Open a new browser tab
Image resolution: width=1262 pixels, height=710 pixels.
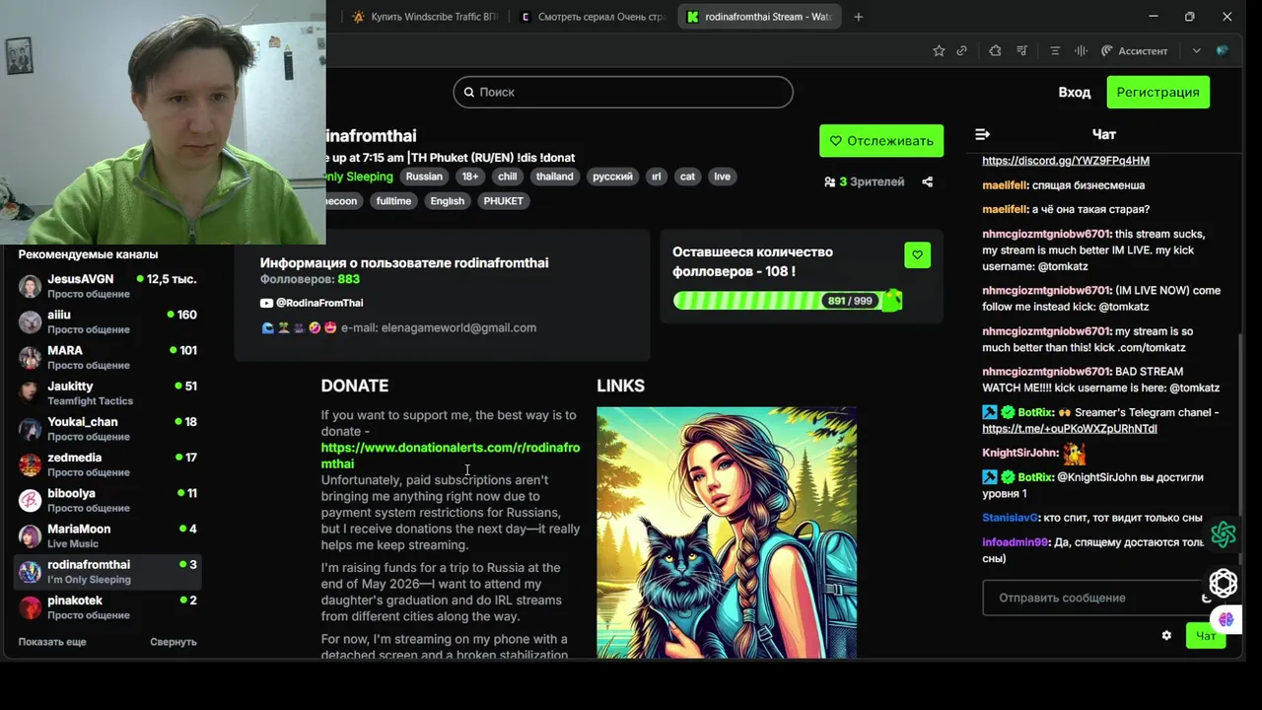(x=858, y=17)
